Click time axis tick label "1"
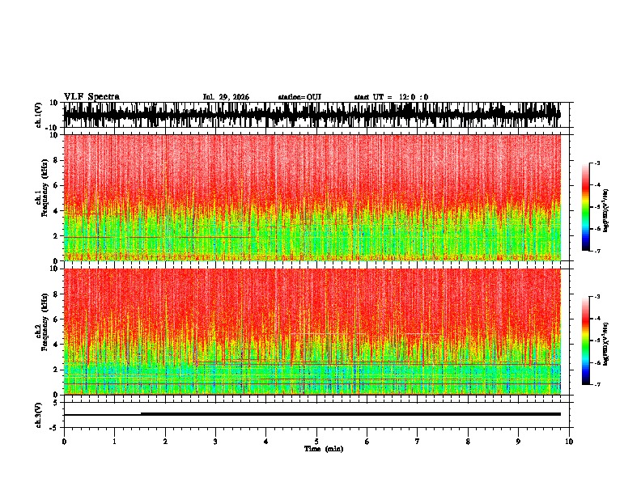 tap(114, 442)
